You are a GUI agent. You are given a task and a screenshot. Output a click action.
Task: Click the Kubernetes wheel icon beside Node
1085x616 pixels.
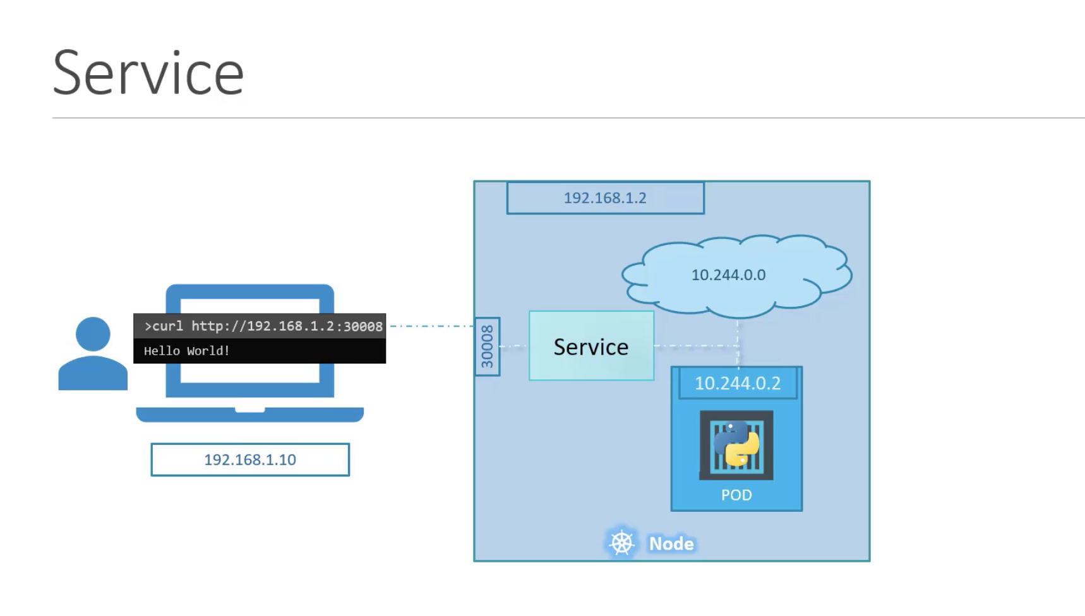click(x=621, y=543)
